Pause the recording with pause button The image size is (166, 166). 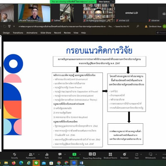click(x=90, y=154)
